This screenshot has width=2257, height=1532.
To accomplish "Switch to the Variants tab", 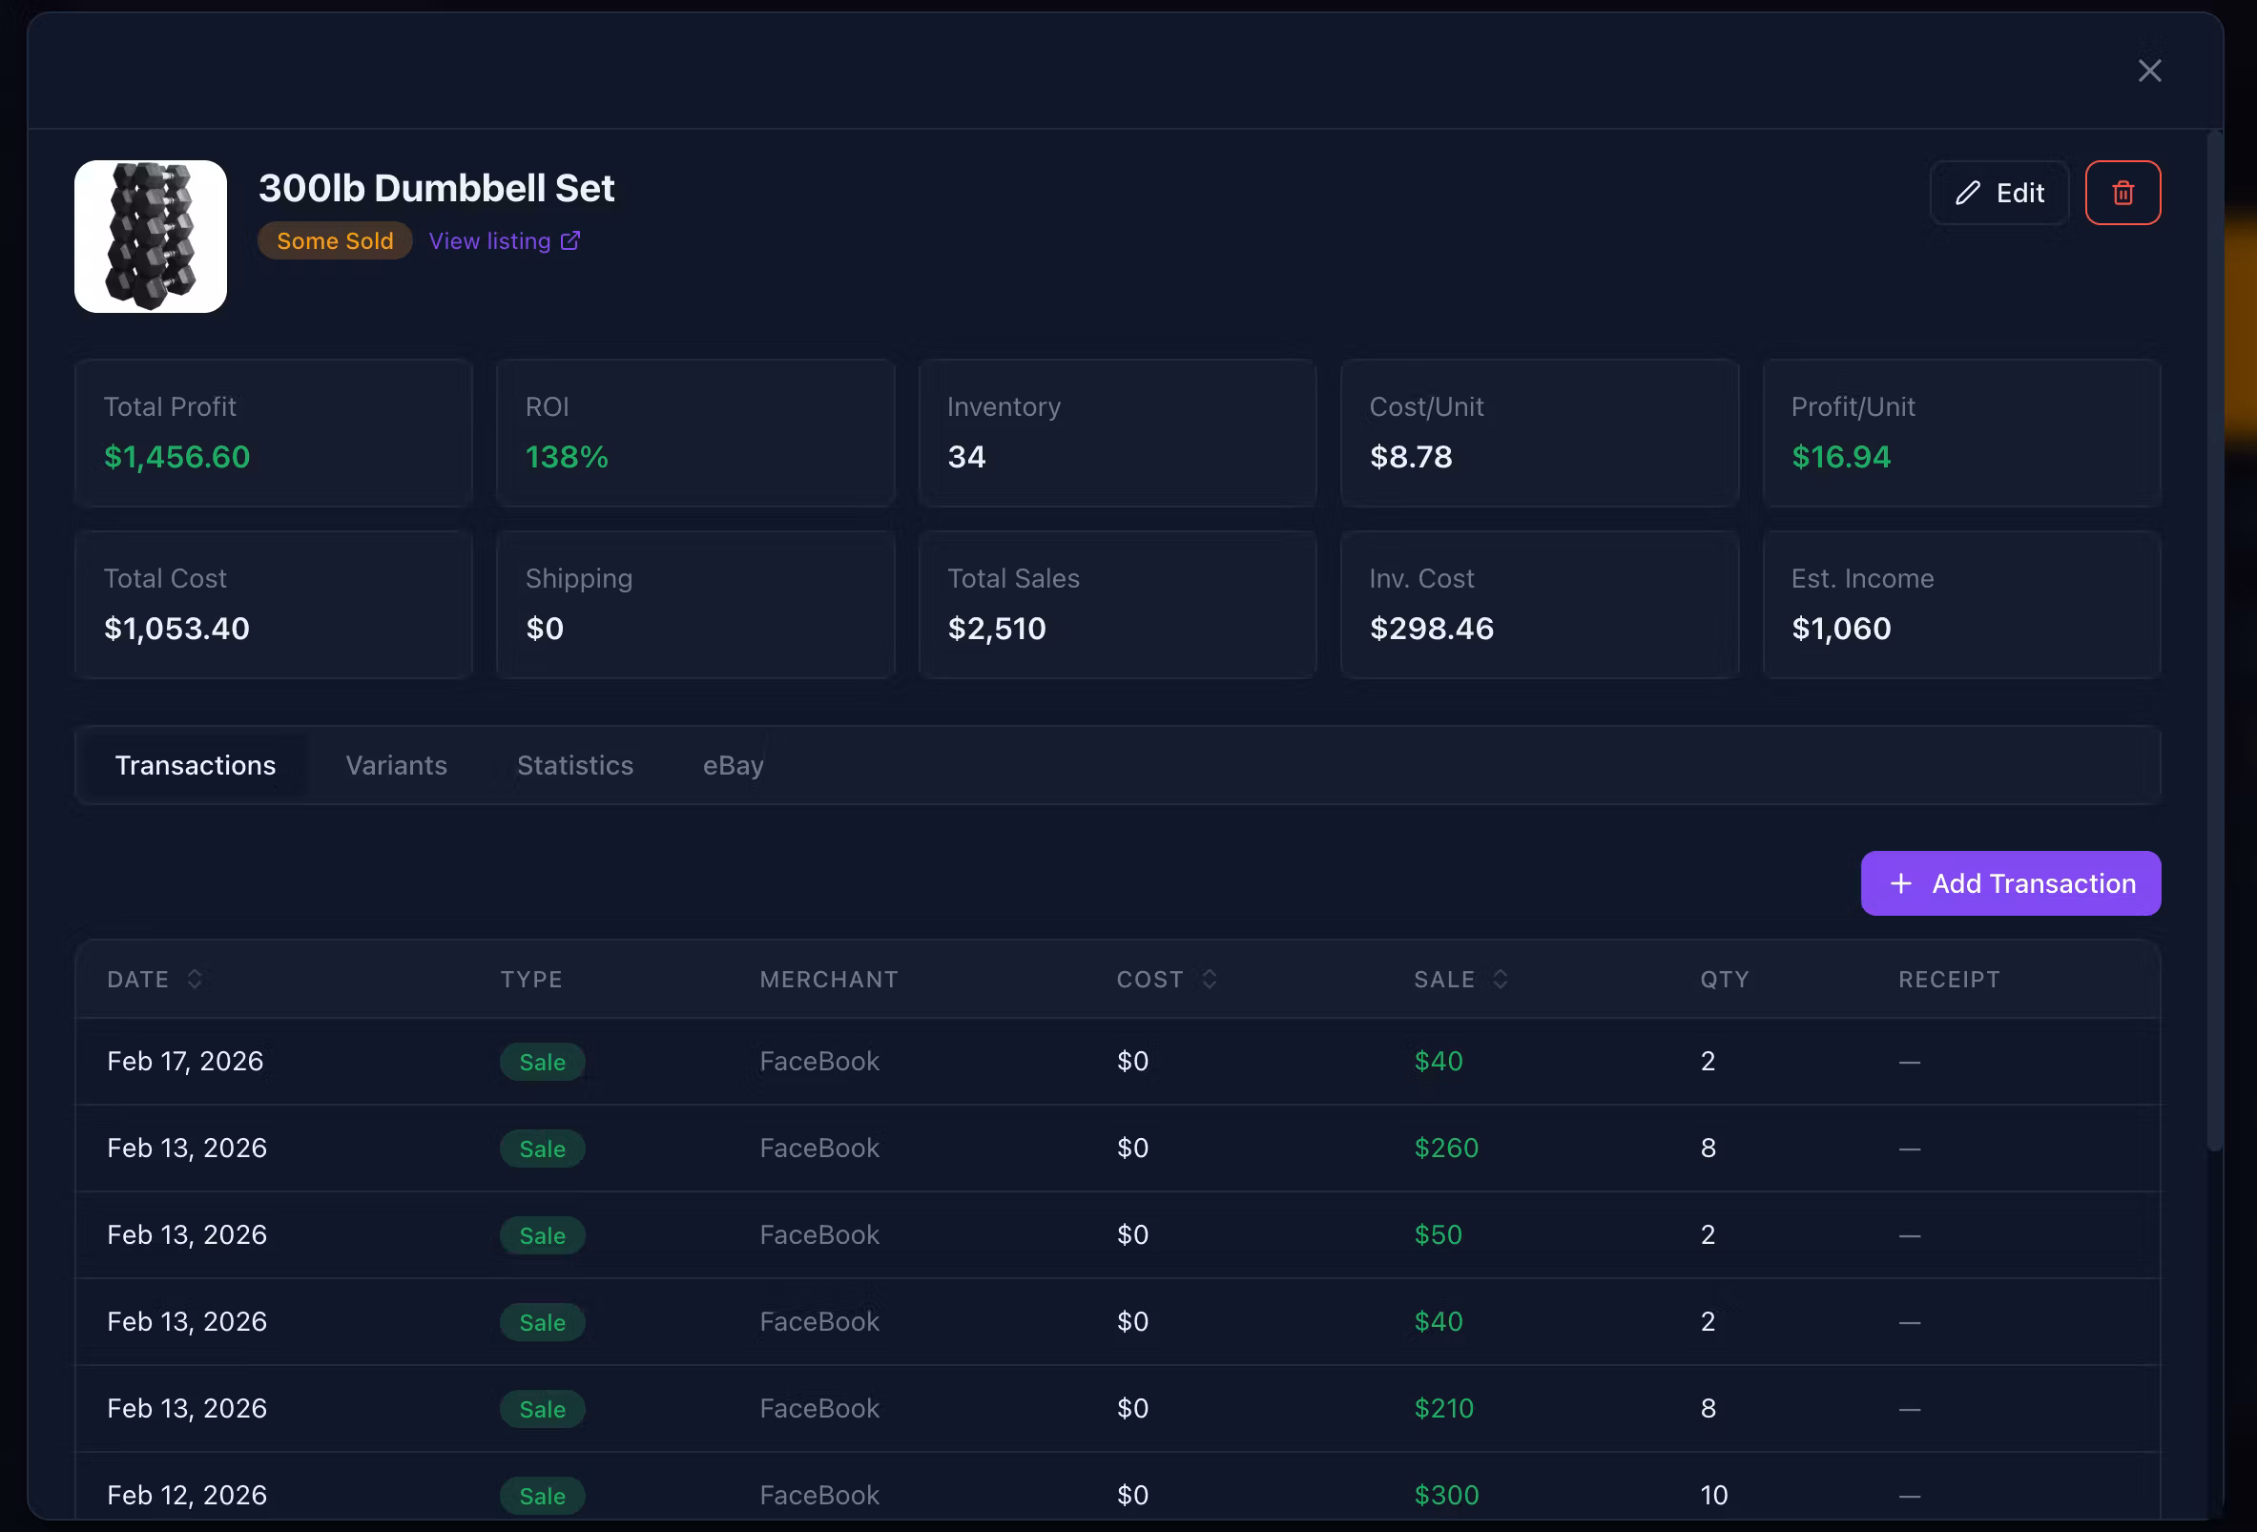I will coord(396,764).
